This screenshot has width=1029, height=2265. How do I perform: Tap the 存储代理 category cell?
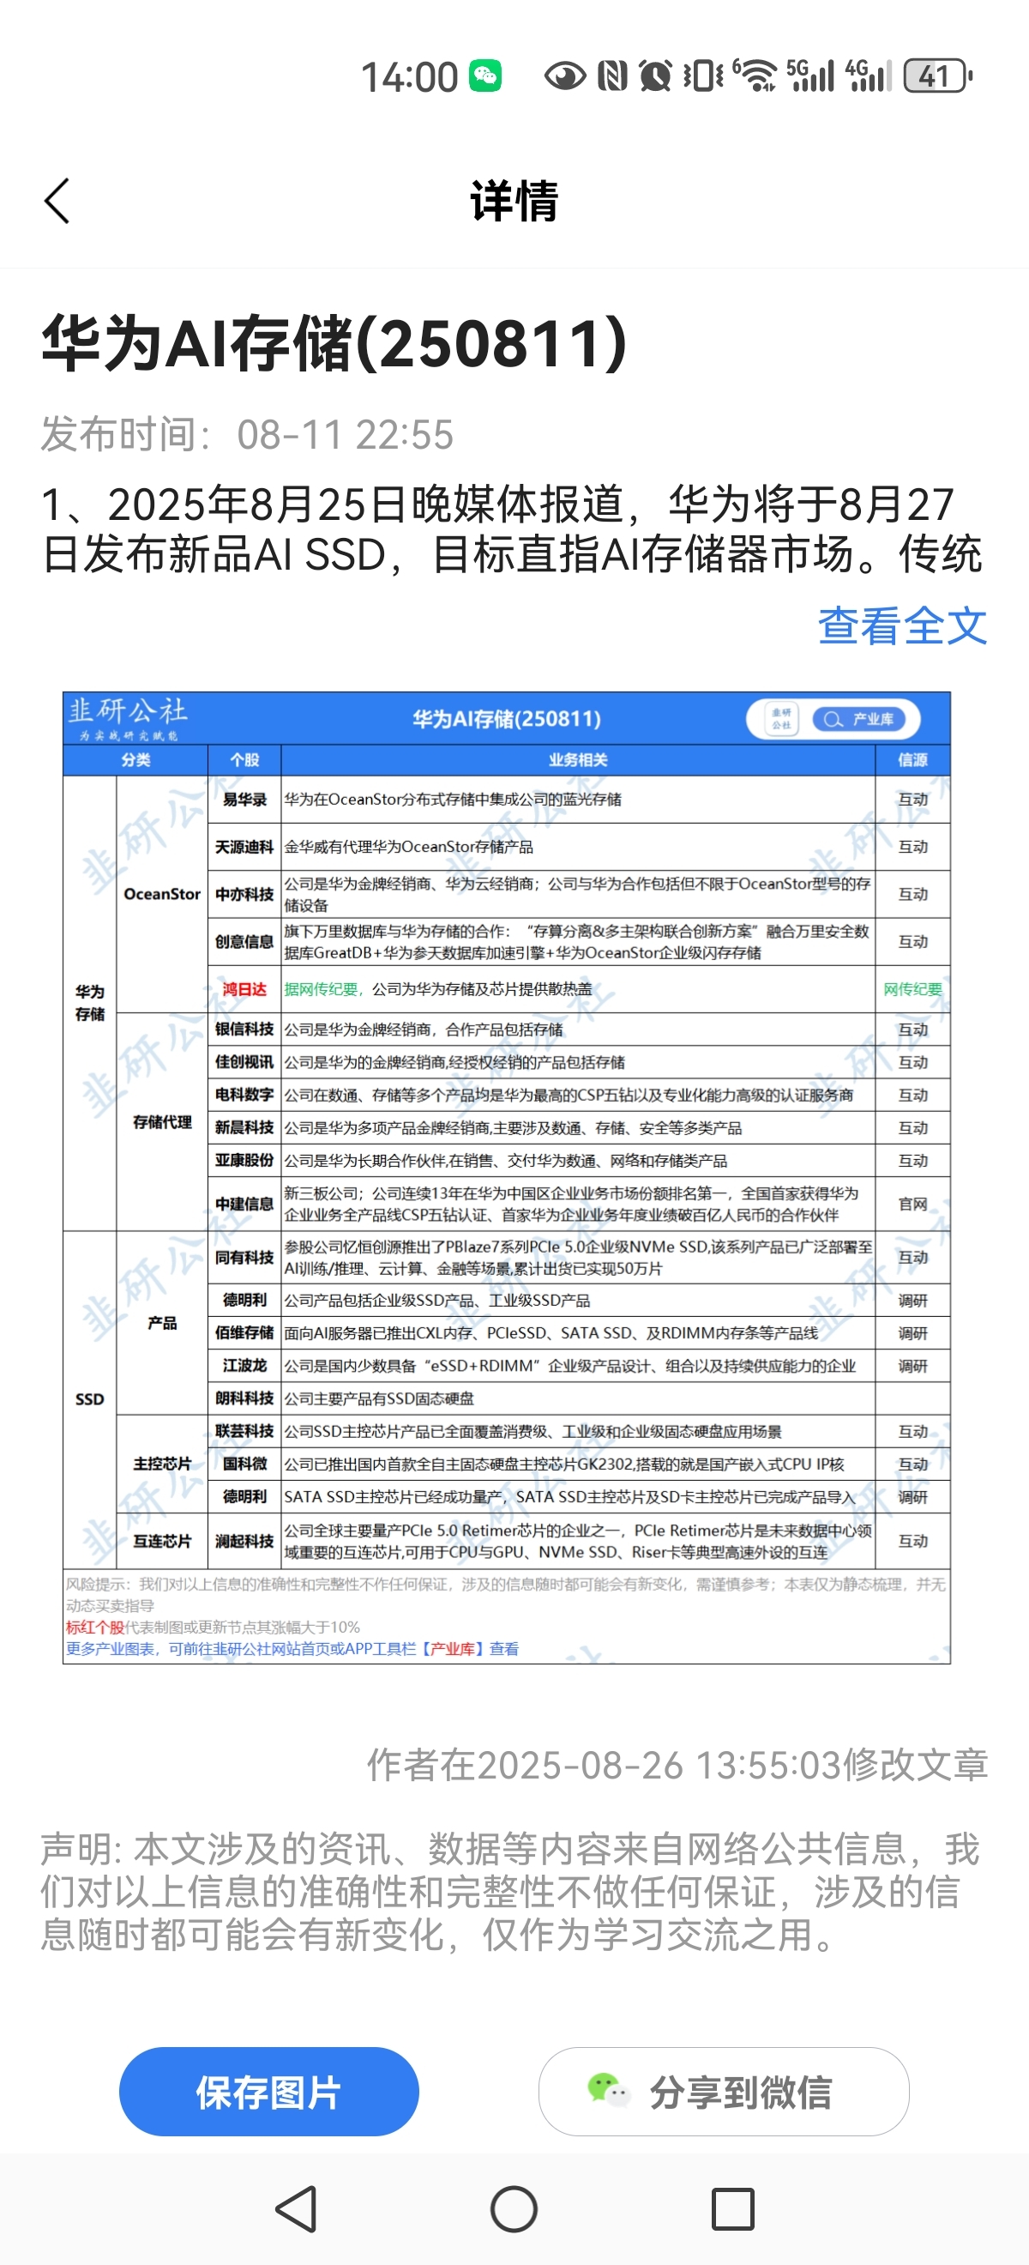click(163, 1122)
